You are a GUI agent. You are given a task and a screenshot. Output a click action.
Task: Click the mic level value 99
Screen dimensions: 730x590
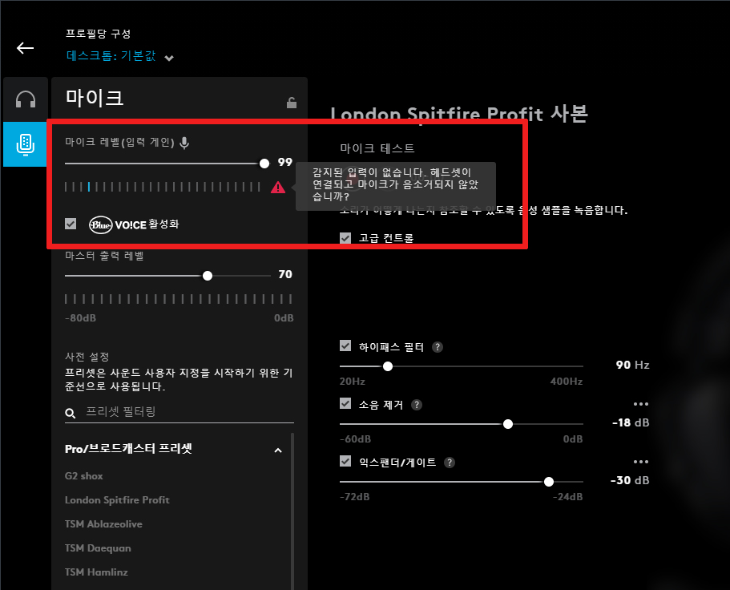pos(285,162)
